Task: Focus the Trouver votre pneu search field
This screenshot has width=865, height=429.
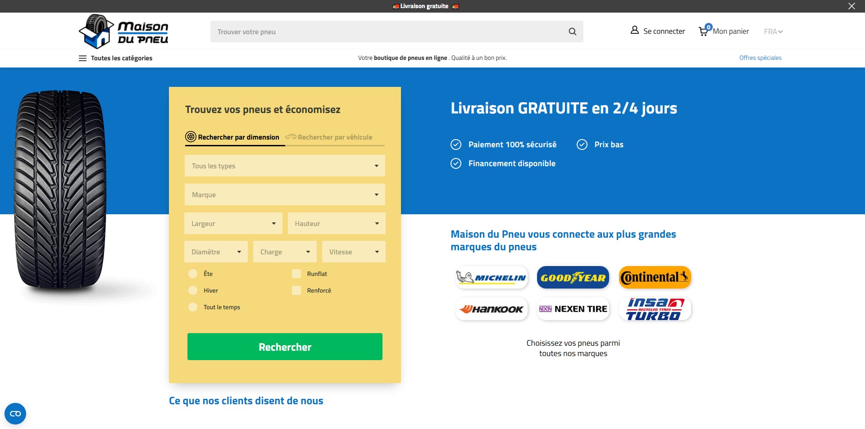Action: 387,32
